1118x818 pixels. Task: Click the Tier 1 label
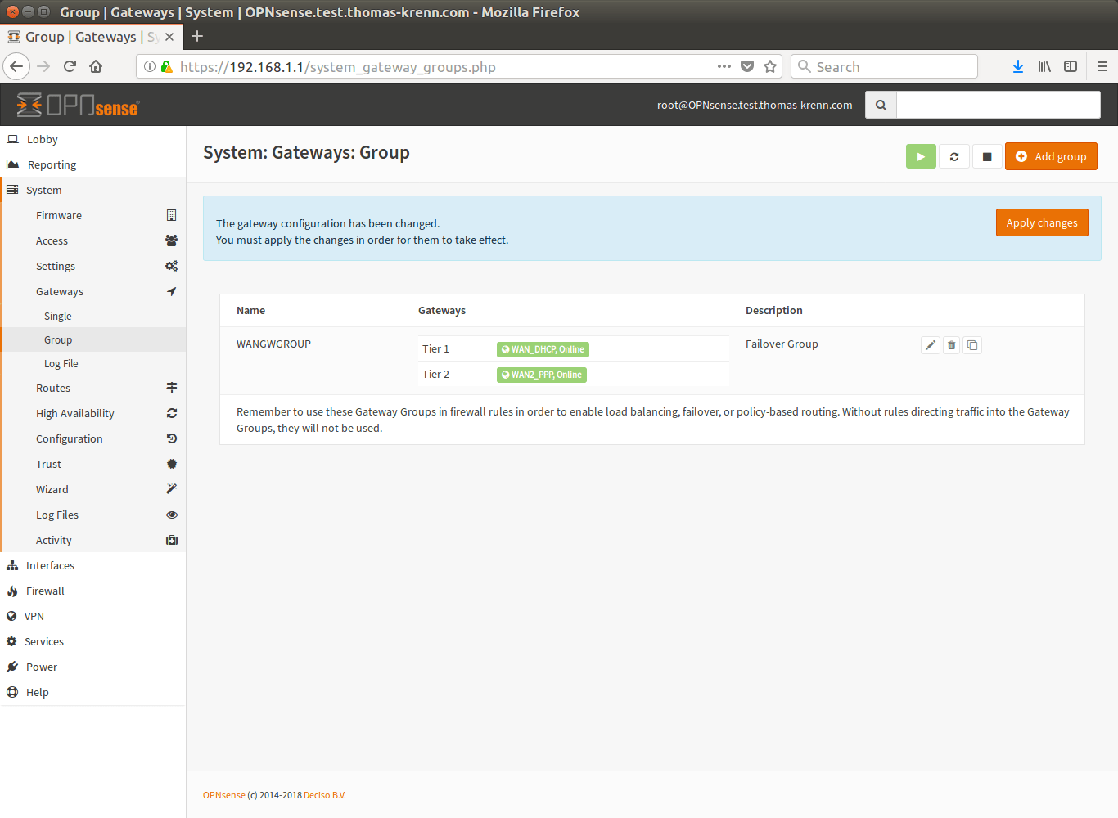(435, 349)
